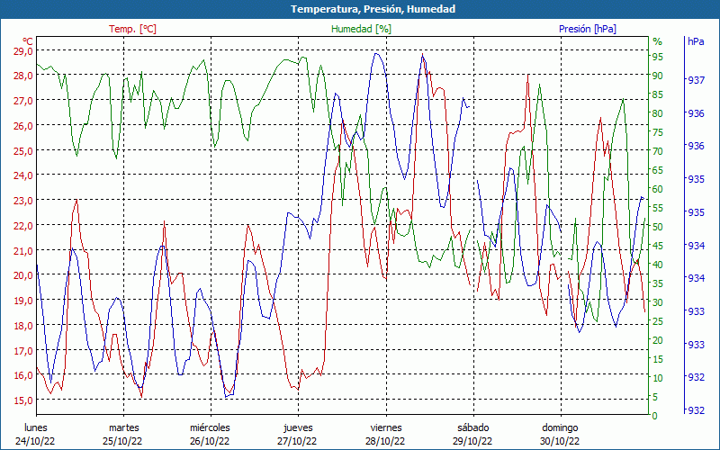Click the '0' humidity axis tick
720x450 pixels.
655,416
